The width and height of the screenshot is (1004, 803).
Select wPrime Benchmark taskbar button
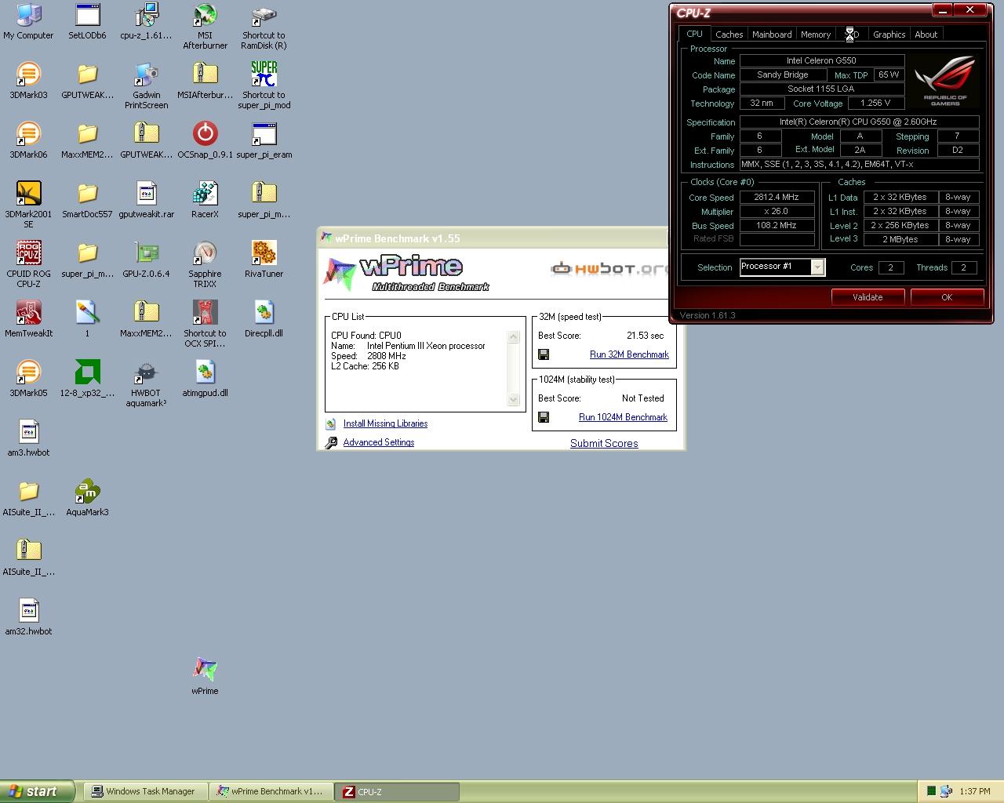coord(271,791)
